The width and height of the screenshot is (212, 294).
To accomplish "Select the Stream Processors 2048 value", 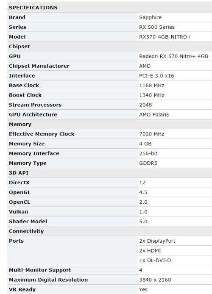I will coord(145,105).
